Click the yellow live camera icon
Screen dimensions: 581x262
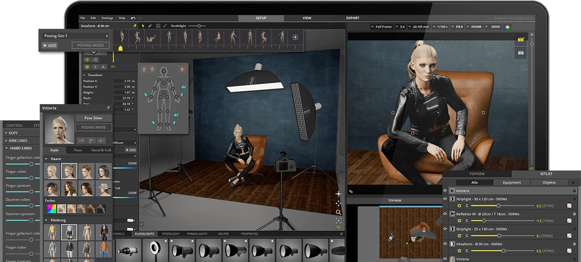(x=521, y=39)
